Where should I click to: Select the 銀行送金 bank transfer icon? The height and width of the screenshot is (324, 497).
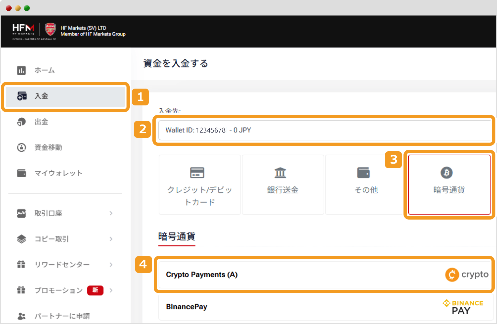click(x=282, y=172)
